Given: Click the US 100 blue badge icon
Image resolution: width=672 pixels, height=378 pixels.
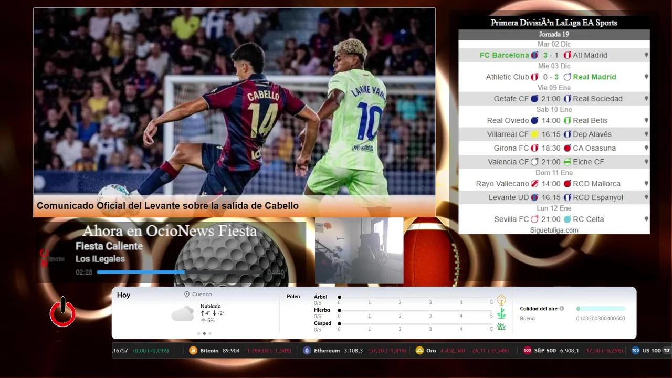Looking at the screenshot, I should [x=636, y=350].
